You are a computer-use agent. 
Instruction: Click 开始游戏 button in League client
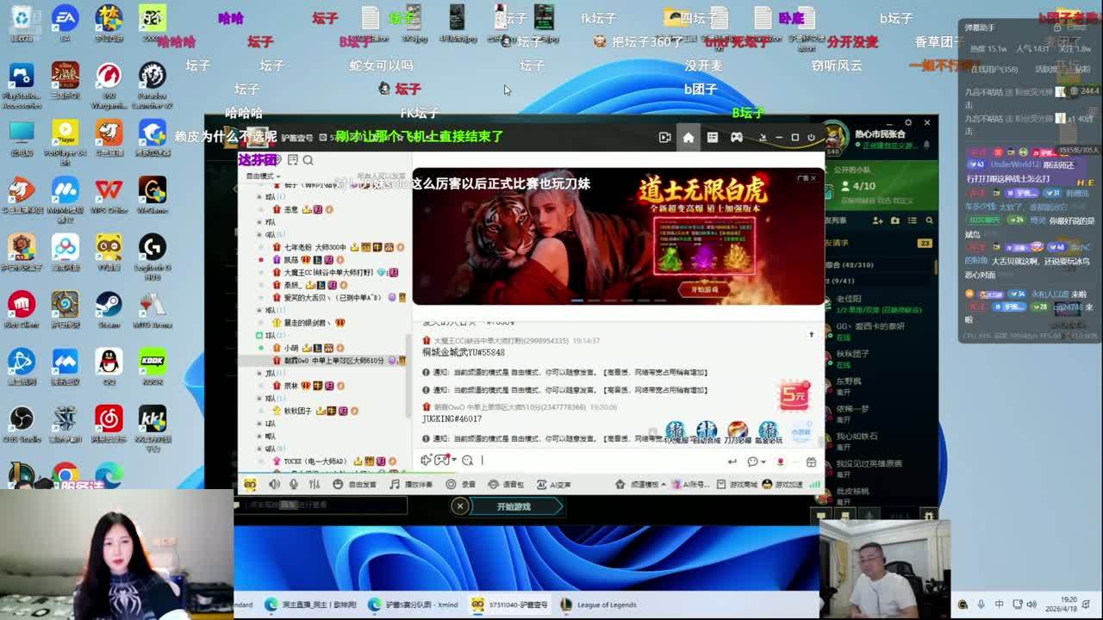[514, 506]
